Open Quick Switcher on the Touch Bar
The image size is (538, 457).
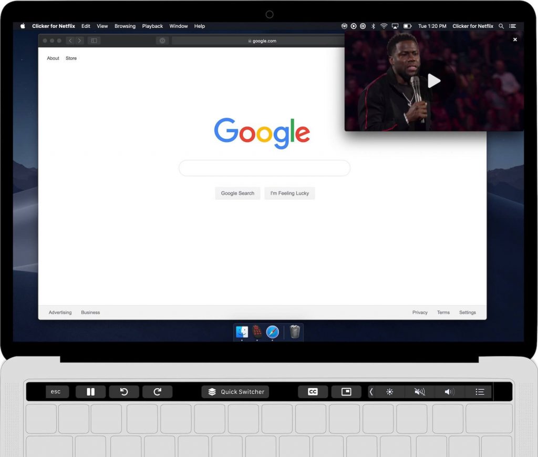pos(234,391)
